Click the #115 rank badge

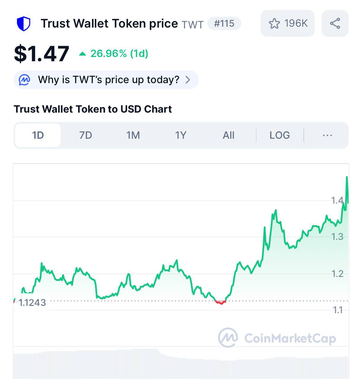[224, 23]
